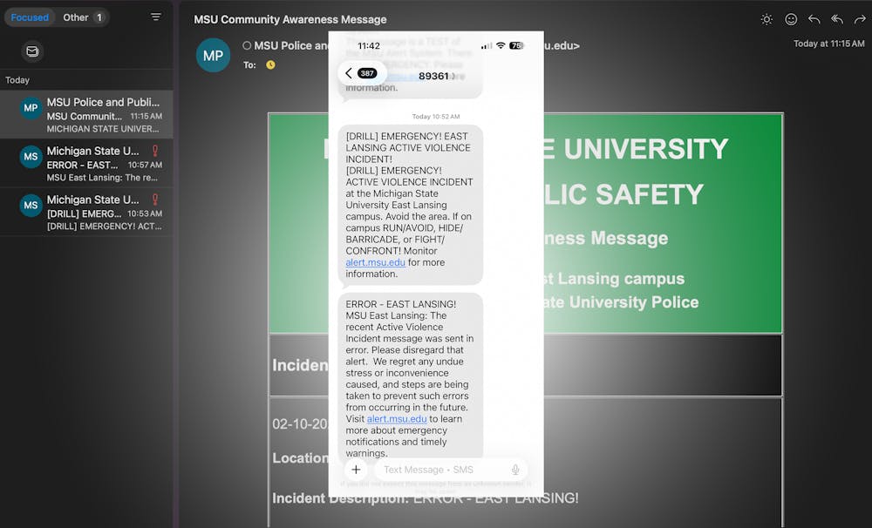This screenshot has width=872, height=528.
Task: Tap the 89361 contact number header
Action: [x=433, y=76]
